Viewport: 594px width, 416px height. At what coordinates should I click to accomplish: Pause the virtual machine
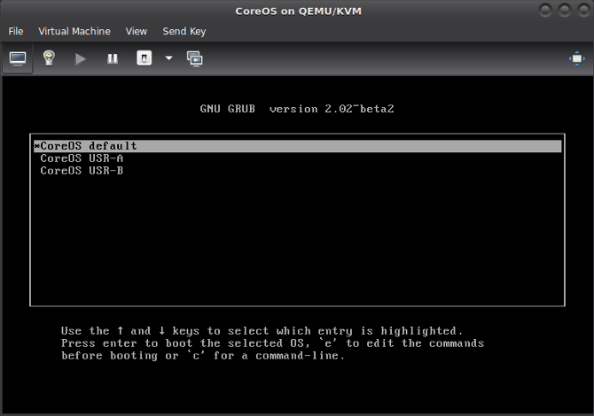pos(113,58)
